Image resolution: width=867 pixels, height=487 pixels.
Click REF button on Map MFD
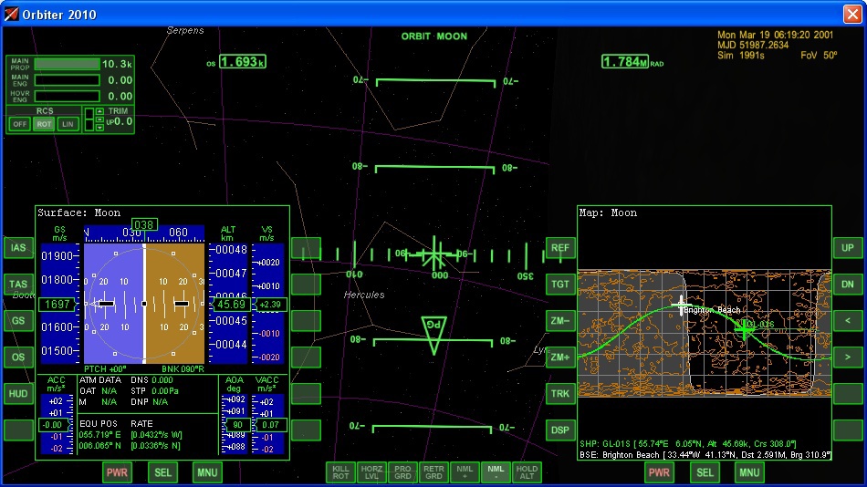click(x=560, y=248)
